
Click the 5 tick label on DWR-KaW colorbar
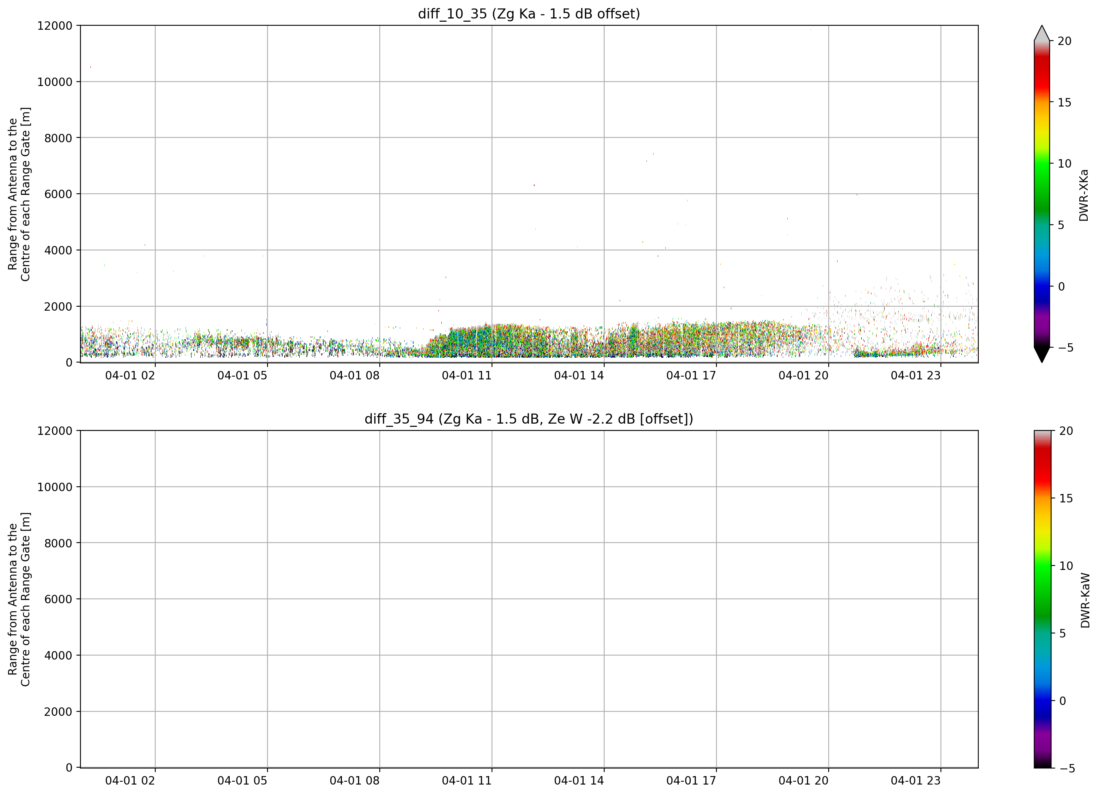pos(1063,633)
